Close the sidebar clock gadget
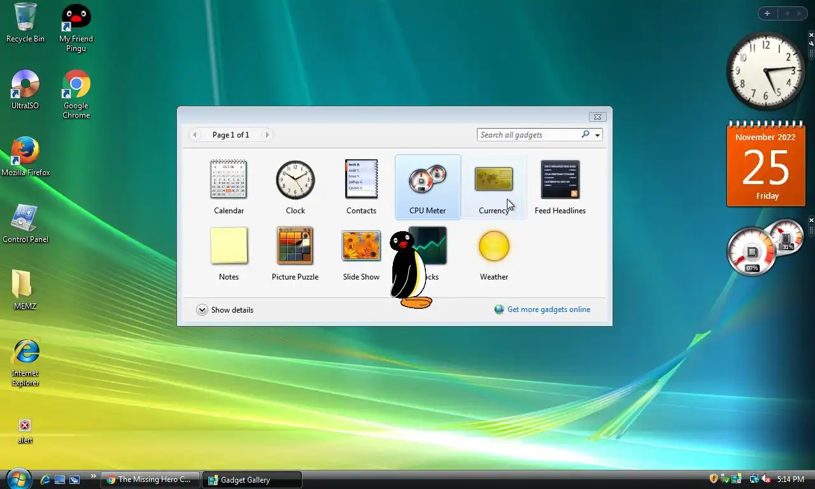This screenshot has height=489, width=815. click(x=811, y=35)
